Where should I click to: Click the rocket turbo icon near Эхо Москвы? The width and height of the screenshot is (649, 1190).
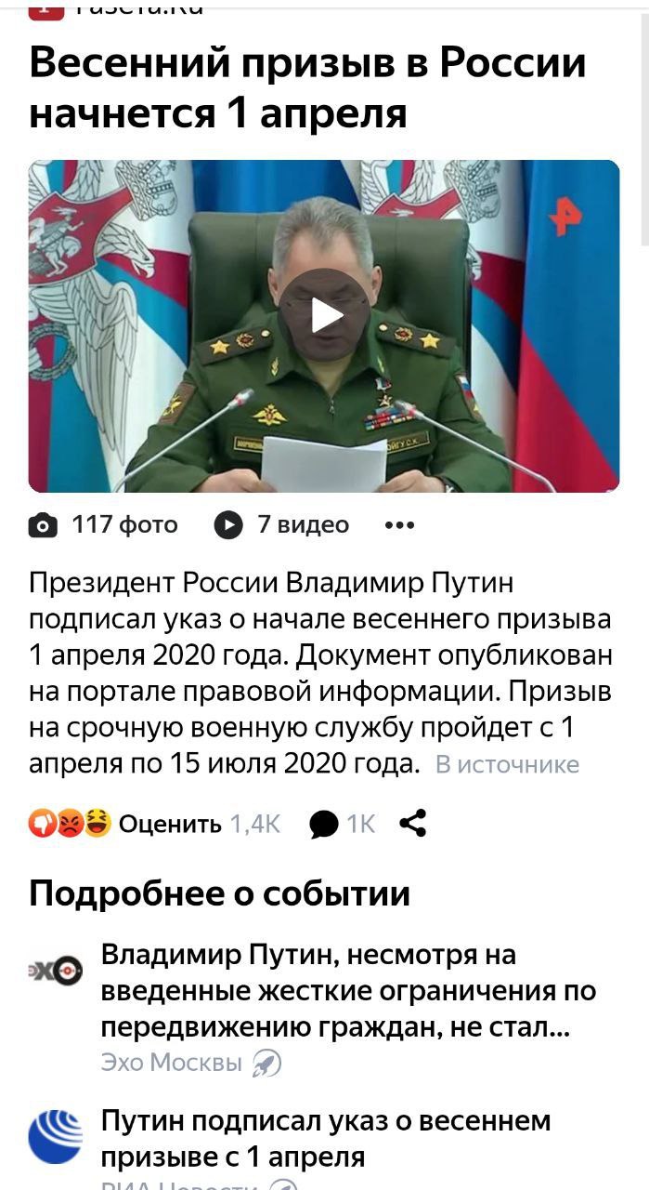(266, 1063)
